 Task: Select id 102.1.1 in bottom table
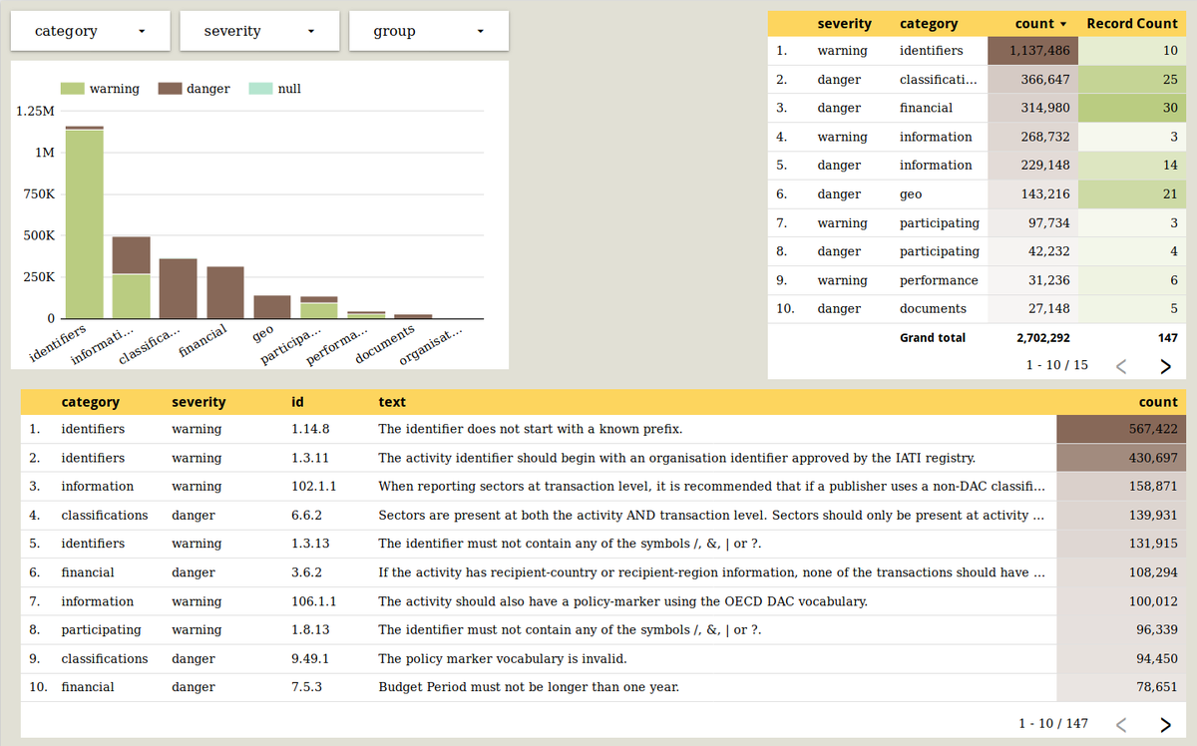point(314,487)
